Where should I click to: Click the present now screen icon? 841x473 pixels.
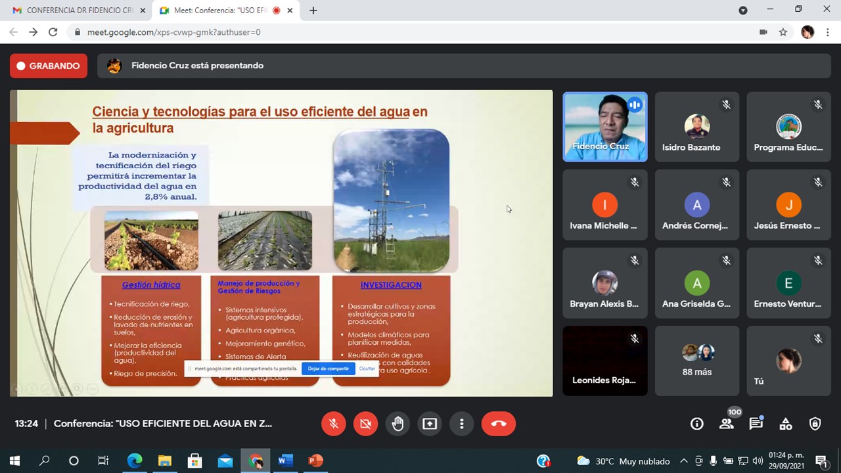[430, 424]
